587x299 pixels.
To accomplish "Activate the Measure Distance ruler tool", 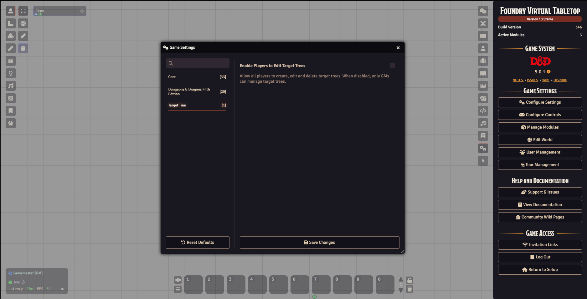I will (23, 36).
